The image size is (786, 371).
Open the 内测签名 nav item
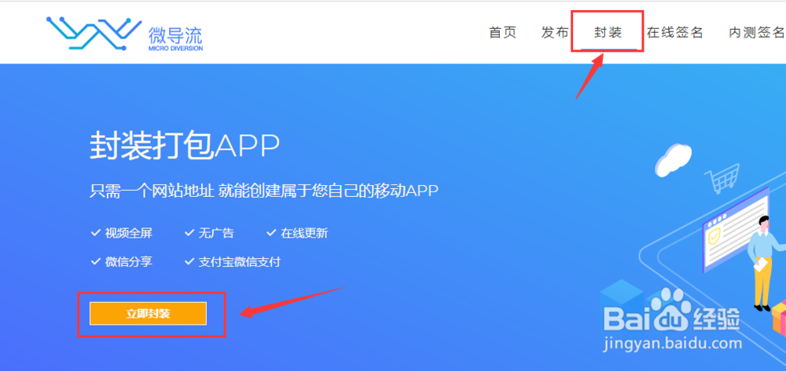point(757,33)
